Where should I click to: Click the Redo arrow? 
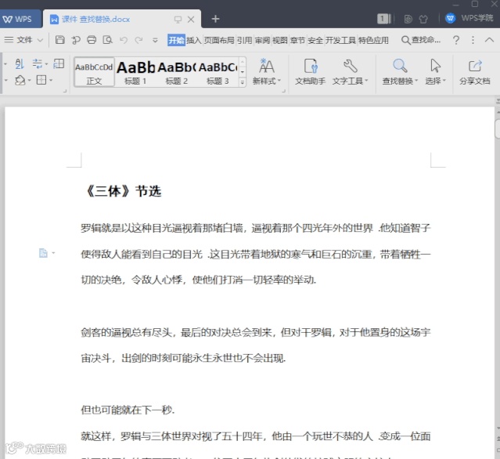tap(138, 40)
